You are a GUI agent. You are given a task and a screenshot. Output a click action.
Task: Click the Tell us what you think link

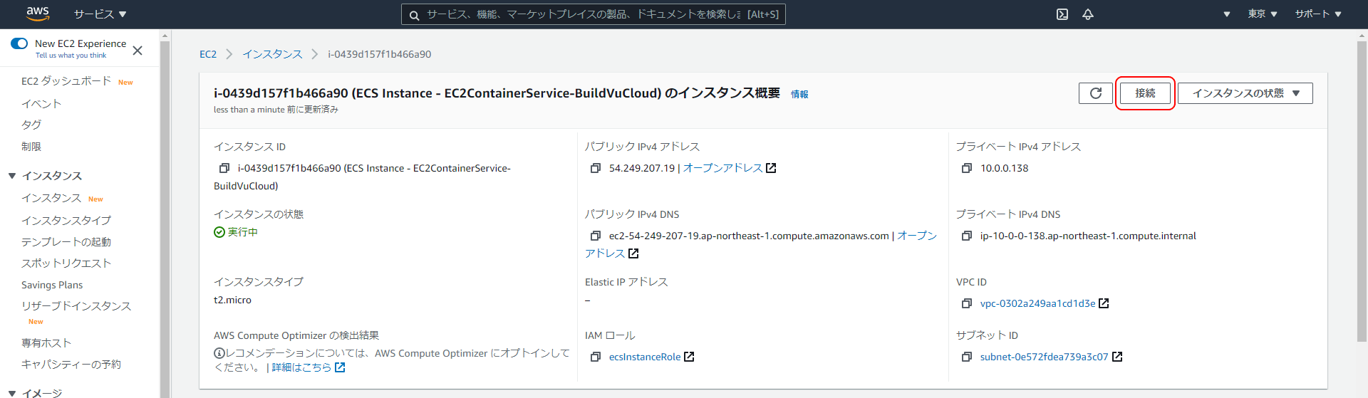71,56
